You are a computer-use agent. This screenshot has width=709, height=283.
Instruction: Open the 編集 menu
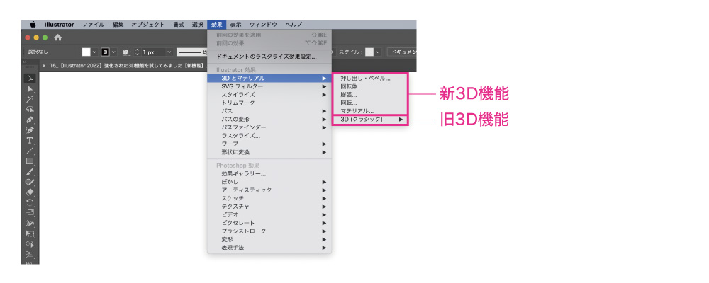coord(118,24)
